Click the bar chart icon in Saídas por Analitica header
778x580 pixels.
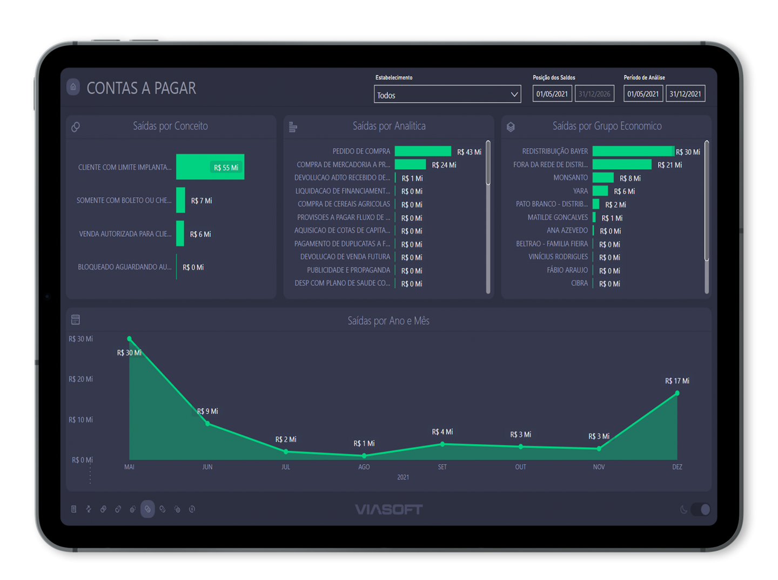click(293, 127)
